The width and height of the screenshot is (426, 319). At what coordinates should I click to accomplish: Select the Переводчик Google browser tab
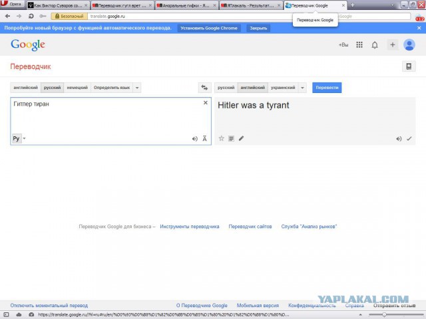click(x=315, y=5)
